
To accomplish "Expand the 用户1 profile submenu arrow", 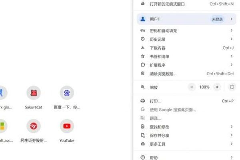I will (x=232, y=19).
